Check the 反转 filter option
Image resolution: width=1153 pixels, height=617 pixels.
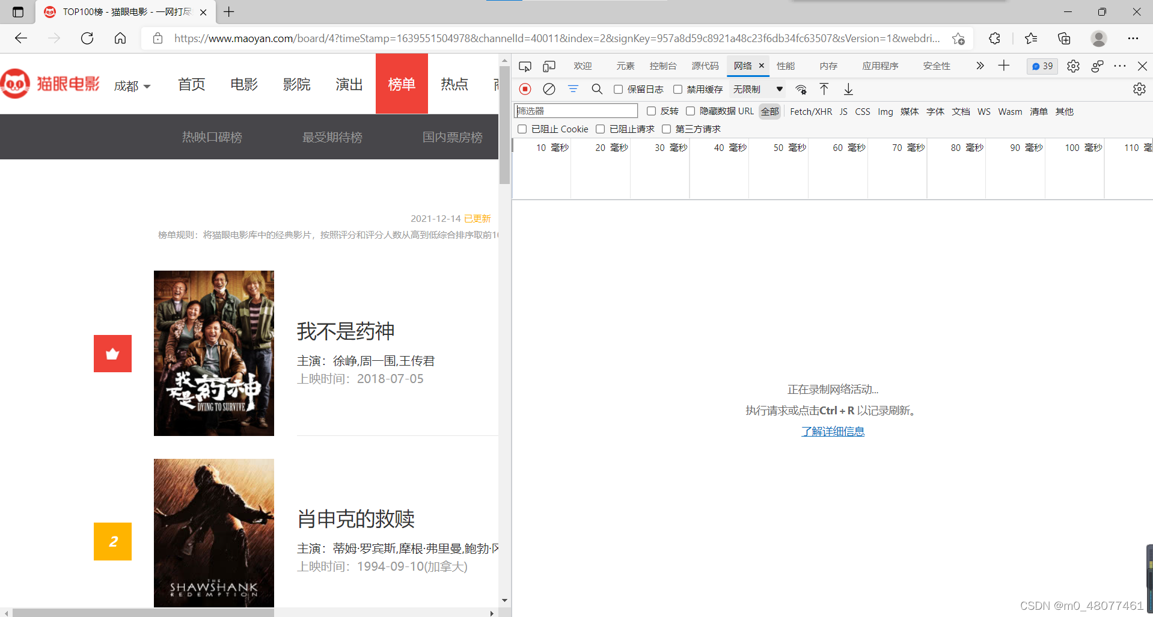[651, 111]
